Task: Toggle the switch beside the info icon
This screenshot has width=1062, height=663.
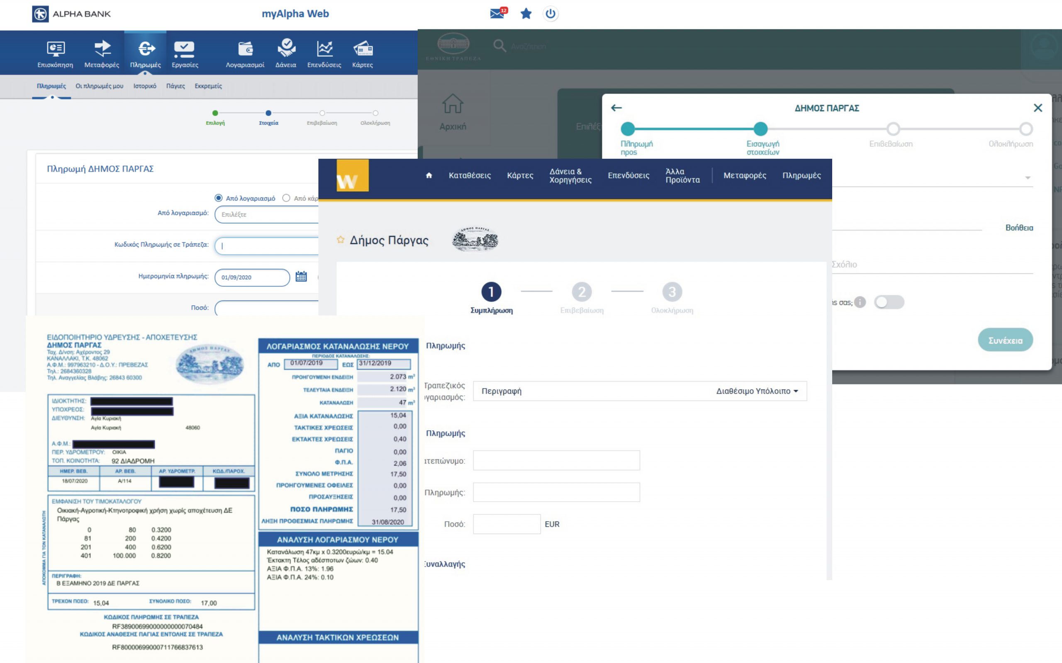Action: pos(889,302)
